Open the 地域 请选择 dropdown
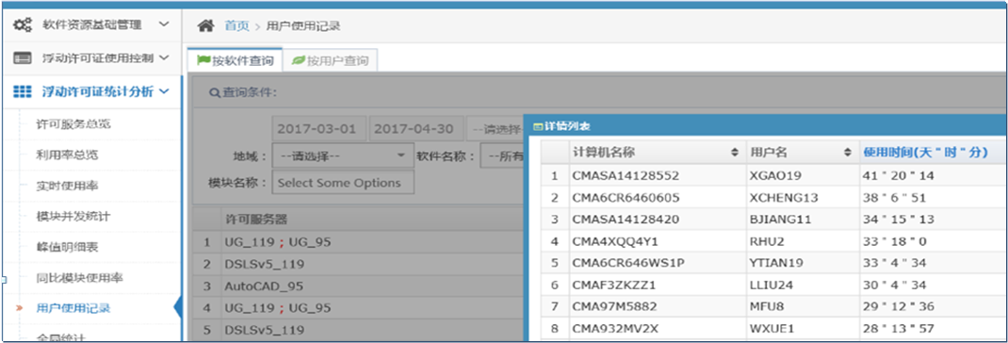 tap(343, 155)
